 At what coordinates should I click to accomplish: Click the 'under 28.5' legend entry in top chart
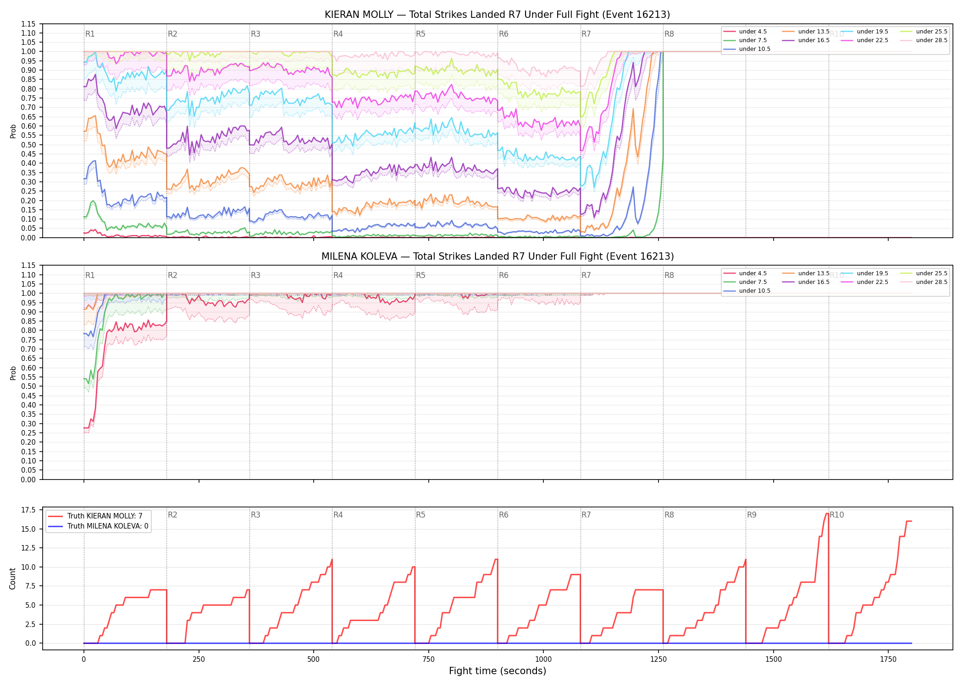924,40
